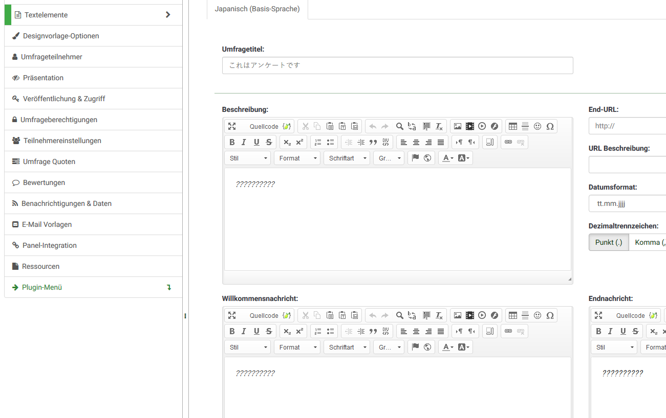Click Quellcode in the Endnachricht editor
This screenshot has height=418, width=666.
[636, 315]
